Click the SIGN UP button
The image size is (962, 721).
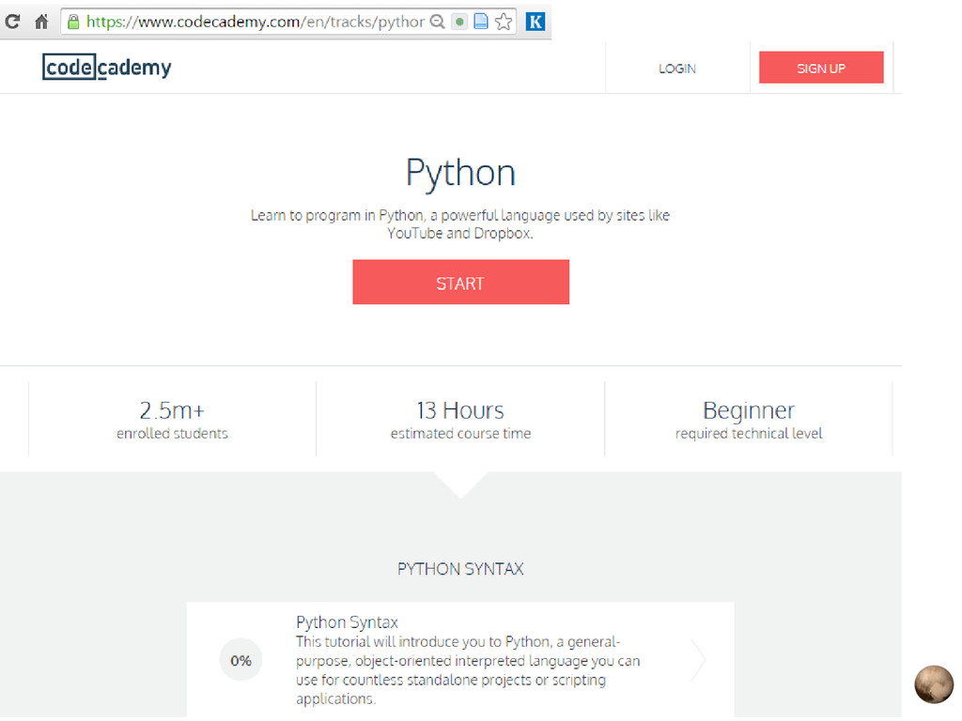821,68
